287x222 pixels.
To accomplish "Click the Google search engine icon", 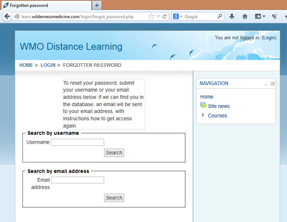I will [x=176, y=17].
